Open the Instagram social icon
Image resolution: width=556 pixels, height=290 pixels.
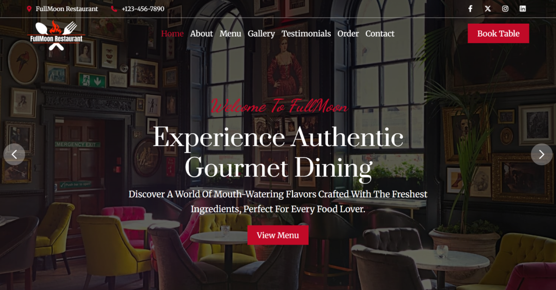(x=505, y=8)
